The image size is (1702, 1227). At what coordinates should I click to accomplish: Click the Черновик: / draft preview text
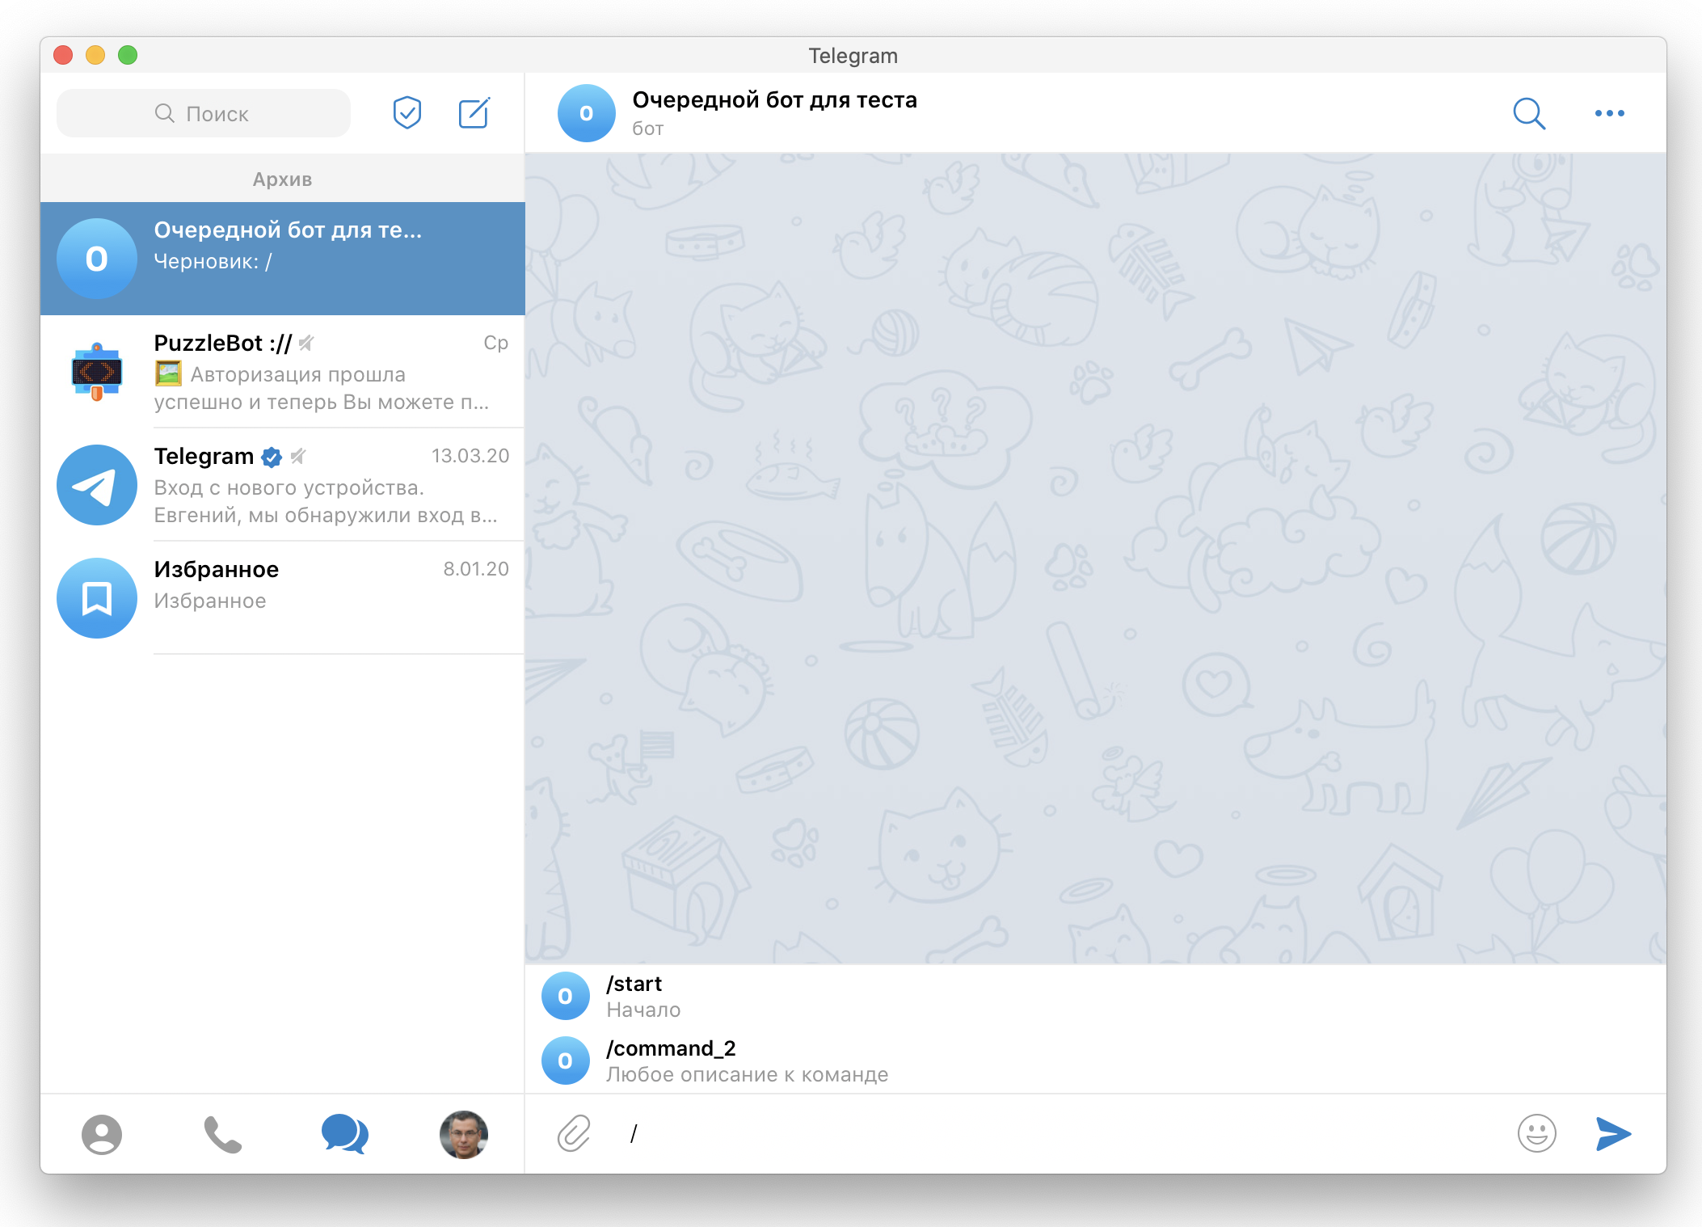tap(213, 261)
